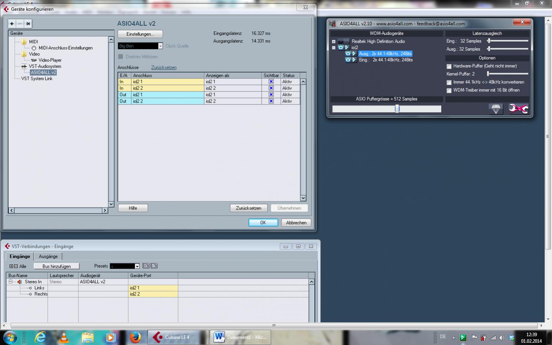Toggle Sichtbar checkbox for Out iol2 2
Viewport: 552px width, 345px height.
click(x=271, y=101)
